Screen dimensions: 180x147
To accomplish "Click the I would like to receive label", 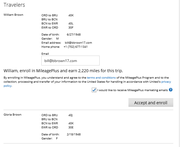I will 133,90.
